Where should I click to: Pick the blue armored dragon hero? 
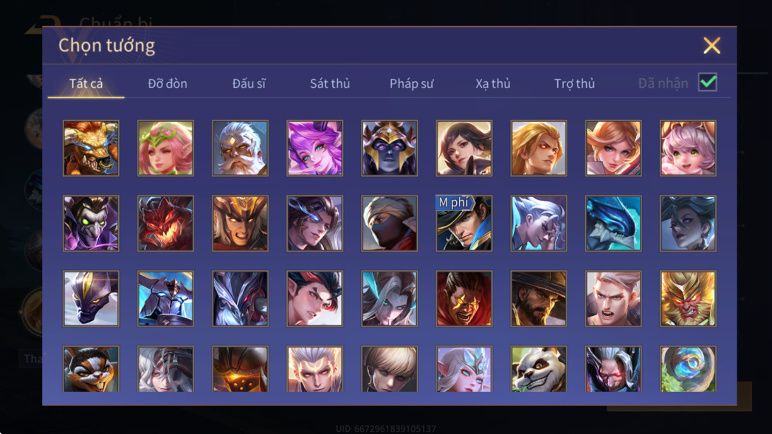[613, 223]
